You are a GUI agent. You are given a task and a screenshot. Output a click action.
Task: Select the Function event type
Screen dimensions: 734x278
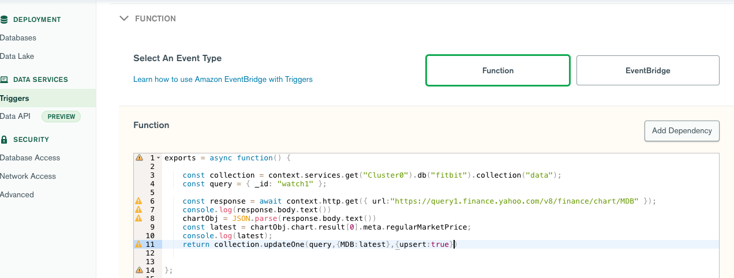coord(498,70)
